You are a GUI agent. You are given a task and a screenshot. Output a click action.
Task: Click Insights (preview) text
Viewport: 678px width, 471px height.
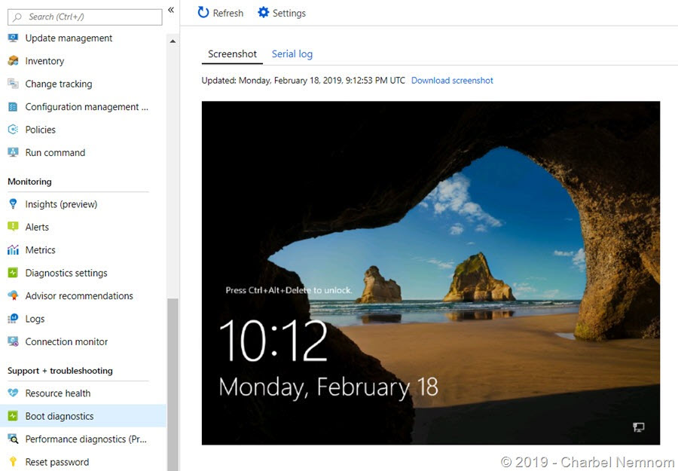[61, 204]
